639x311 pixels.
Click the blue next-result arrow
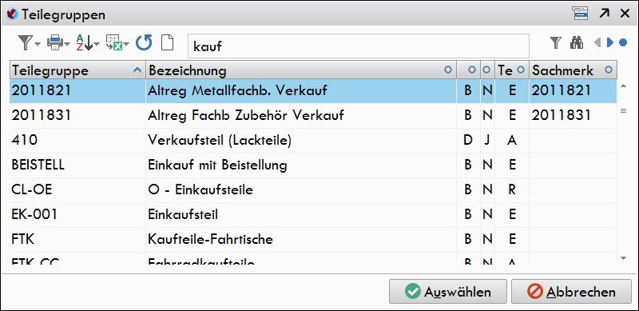(x=610, y=42)
